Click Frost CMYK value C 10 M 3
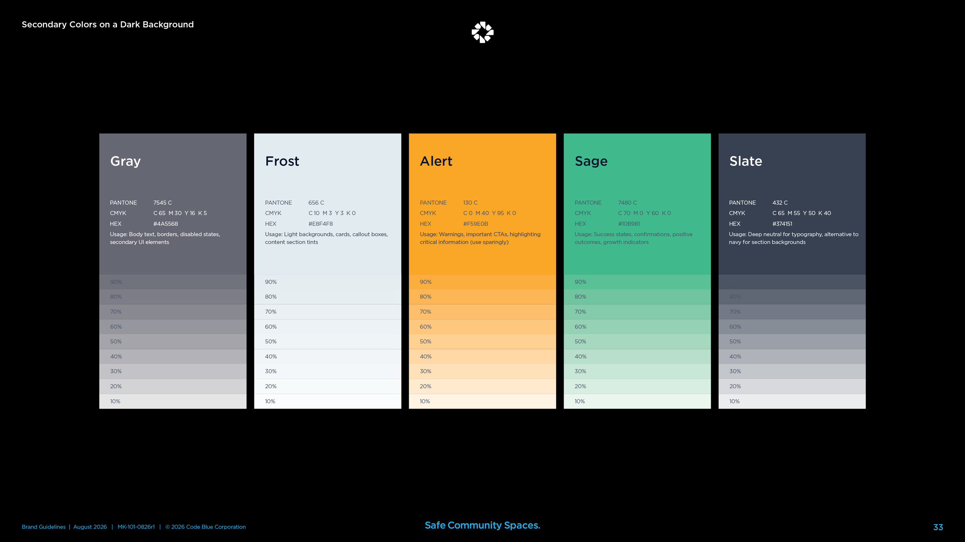 point(320,213)
